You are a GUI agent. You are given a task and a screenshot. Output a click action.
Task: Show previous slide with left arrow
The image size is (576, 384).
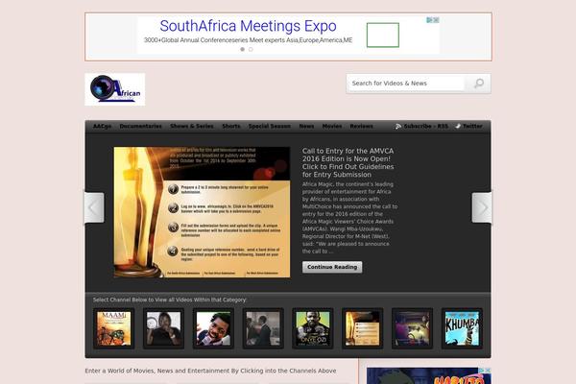94,207
